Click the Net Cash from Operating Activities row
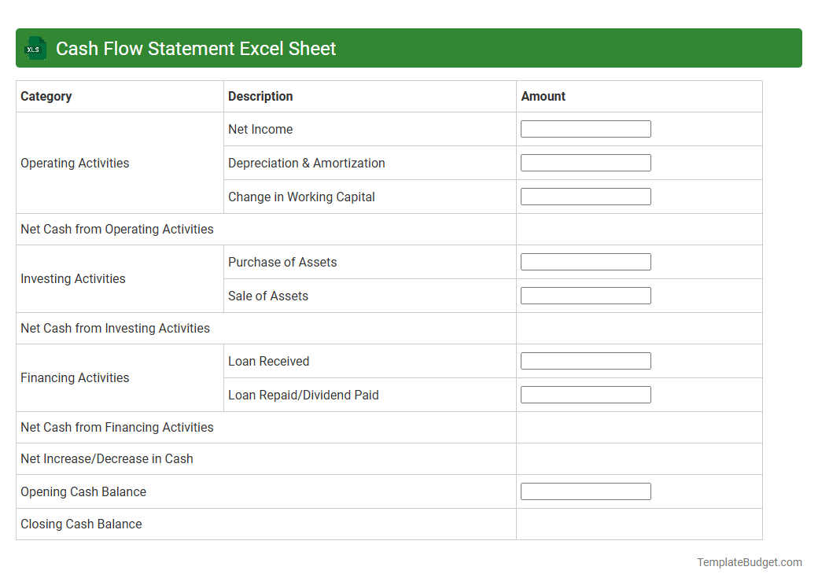This screenshot has width=818, height=585. tap(116, 229)
